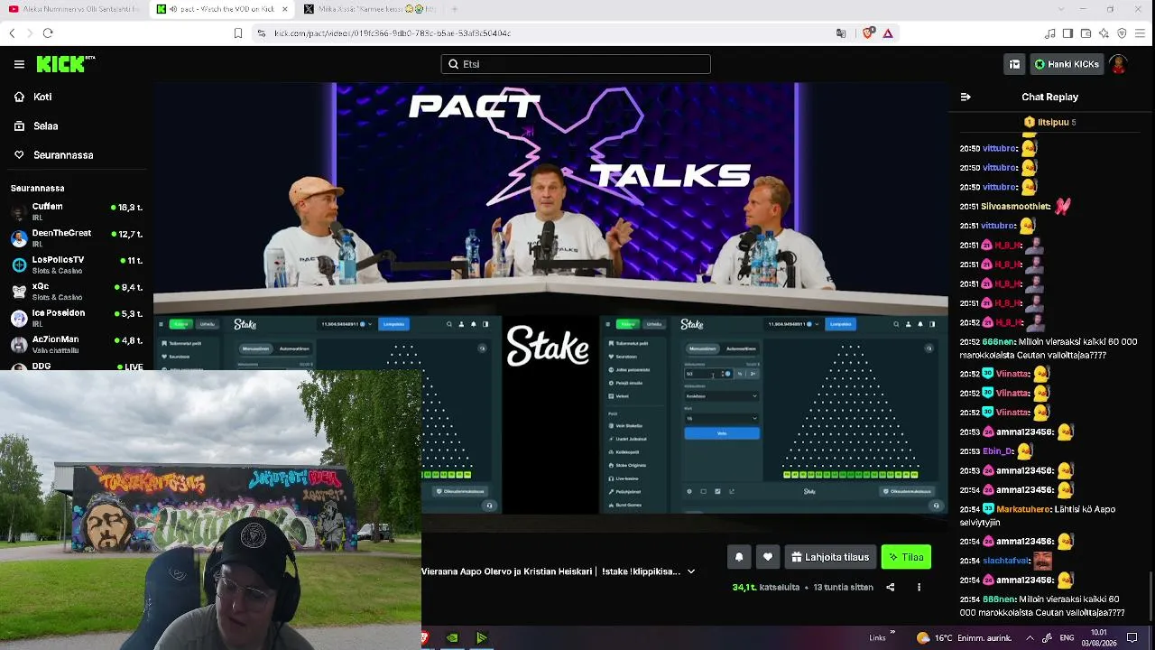1155x650 pixels.
Task: Open Brave Shields icon
Action: pyautogui.click(x=867, y=33)
